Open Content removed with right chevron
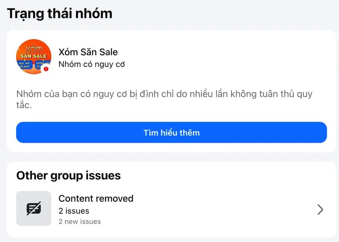Image resolution: width=339 pixels, height=242 pixels. tap(320, 209)
